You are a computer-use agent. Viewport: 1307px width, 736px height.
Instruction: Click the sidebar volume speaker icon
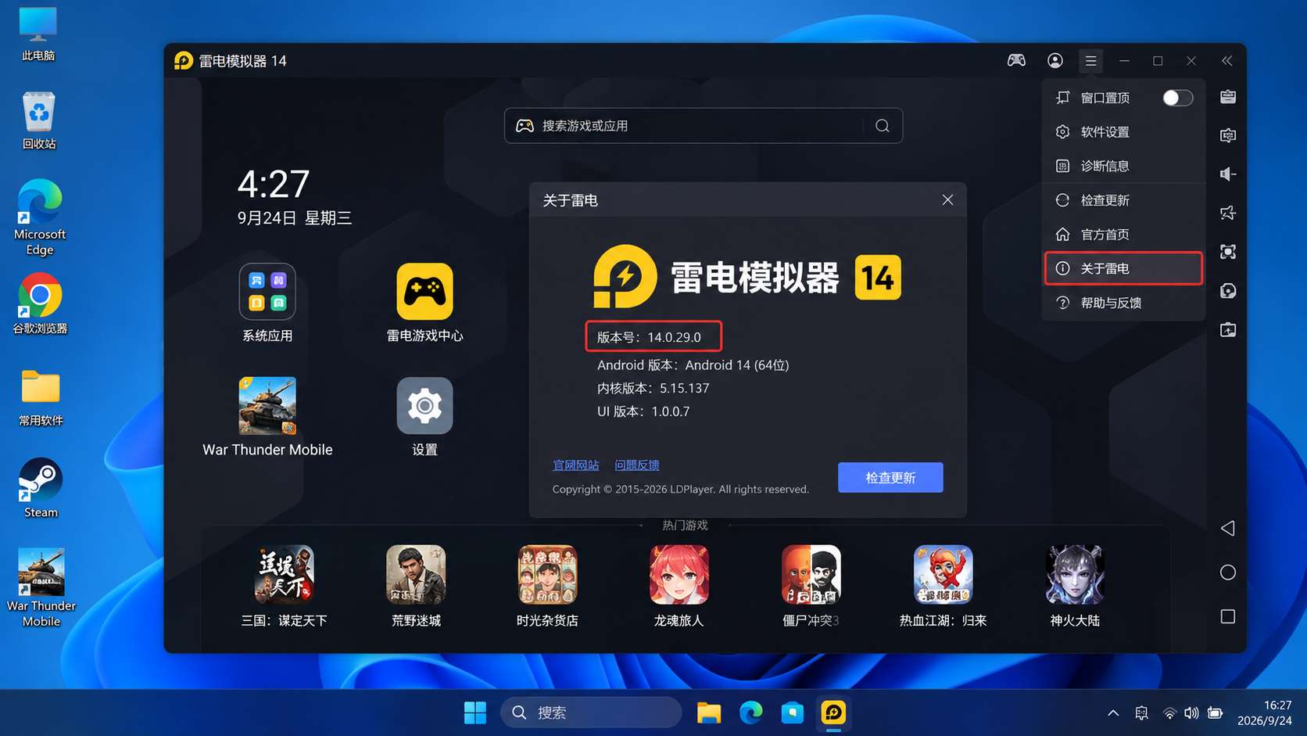pyautogui.click(x=1228, y=174)
